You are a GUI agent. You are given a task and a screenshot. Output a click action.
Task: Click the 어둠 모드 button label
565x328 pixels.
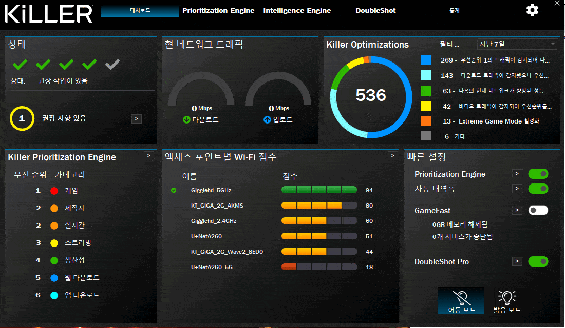pos(462,310)
